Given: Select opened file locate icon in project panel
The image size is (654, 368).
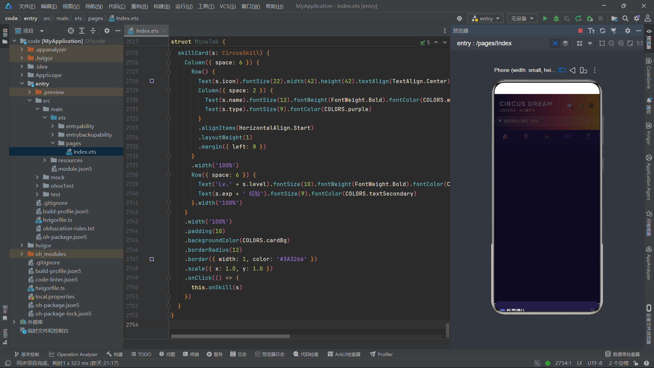Looking at the screenshot, I should point(71,31).
